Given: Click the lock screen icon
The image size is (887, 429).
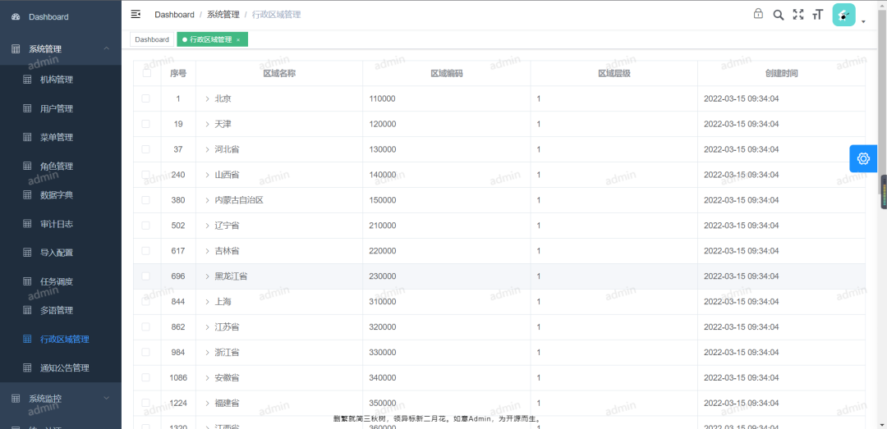Looking at the screenshot, I should (758, 14).
